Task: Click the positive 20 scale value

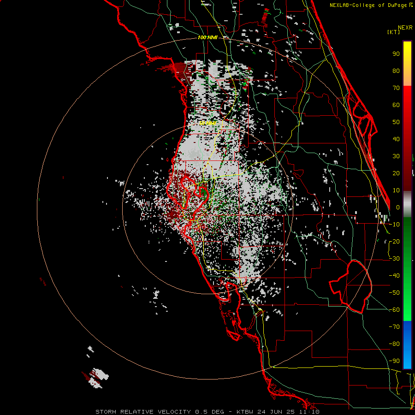Action: tap(396, 173)
